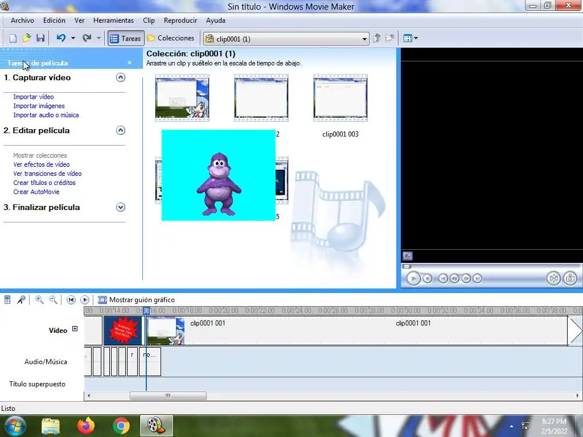Click the Up One Level icon
This screenshot has height=437, width=583.
click(x=377, y=38)
